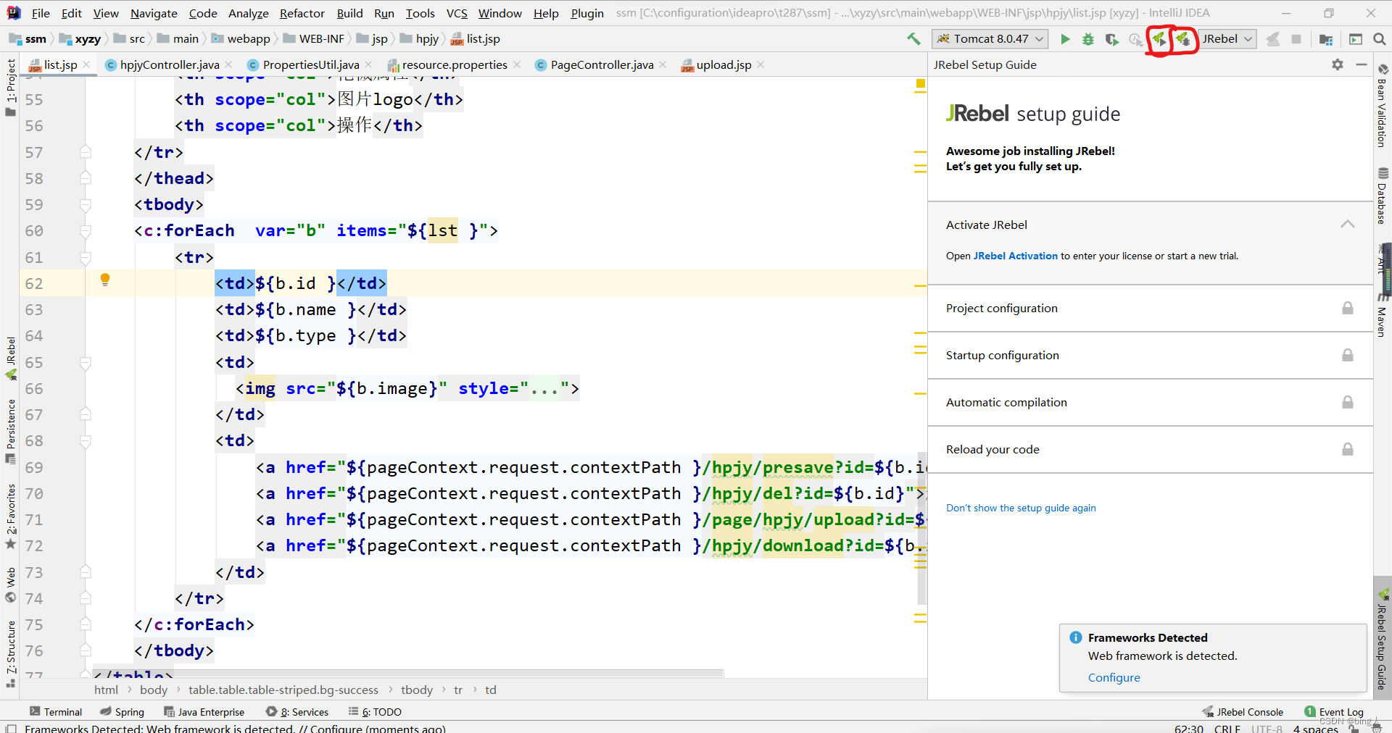Click the editor horizontal scrollbar

click(x=406, y=673)
